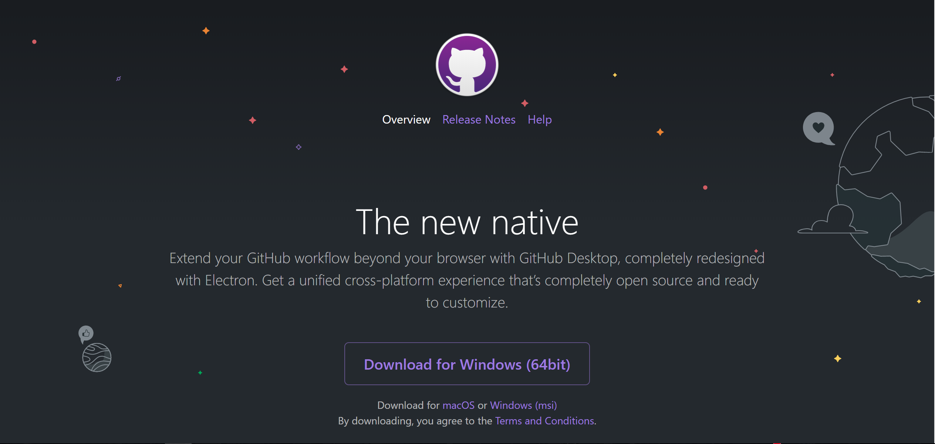Click the 'By downloading, you agree' text

[414, 421]
